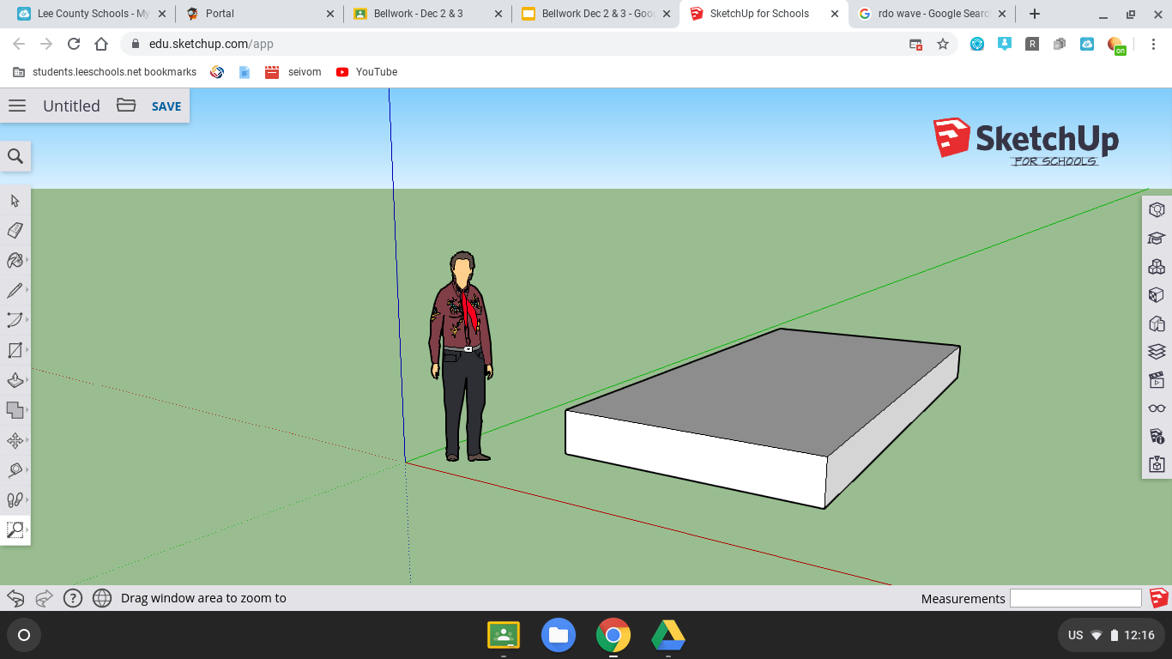
Task: Choose the Move tool
Action: point(15,440)
